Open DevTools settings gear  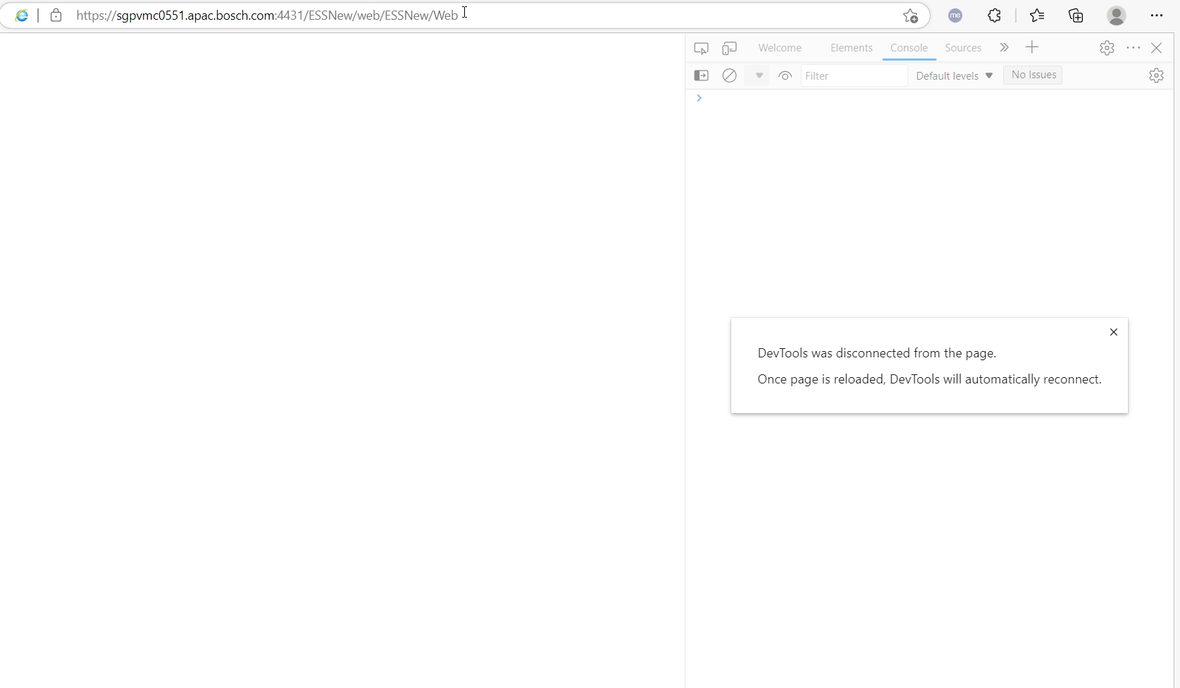click(1107, 48)
